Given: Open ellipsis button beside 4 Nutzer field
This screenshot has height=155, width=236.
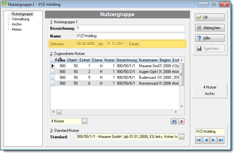Looking at the screenshot, I should tap(85, 121).
